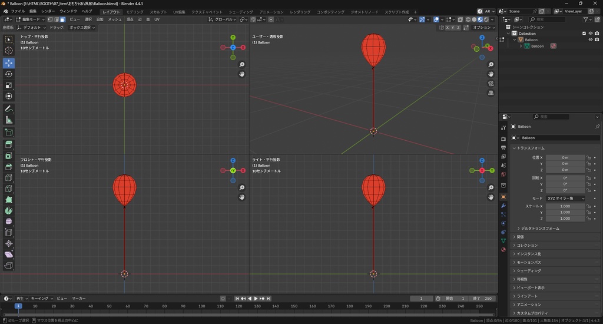This screenshot has width=603, height=324.
Task: Enable rendered viewport shading
Action: point(486,19)
